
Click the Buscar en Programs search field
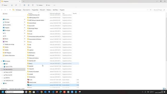159,10
